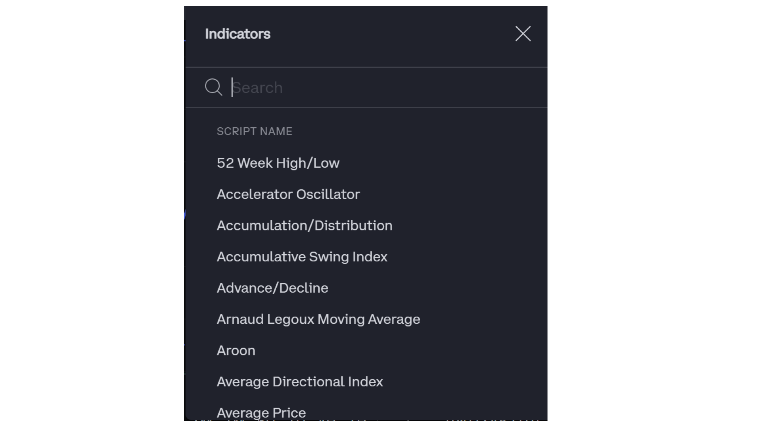Open the ADX (Average Directional Index) script

300,382
